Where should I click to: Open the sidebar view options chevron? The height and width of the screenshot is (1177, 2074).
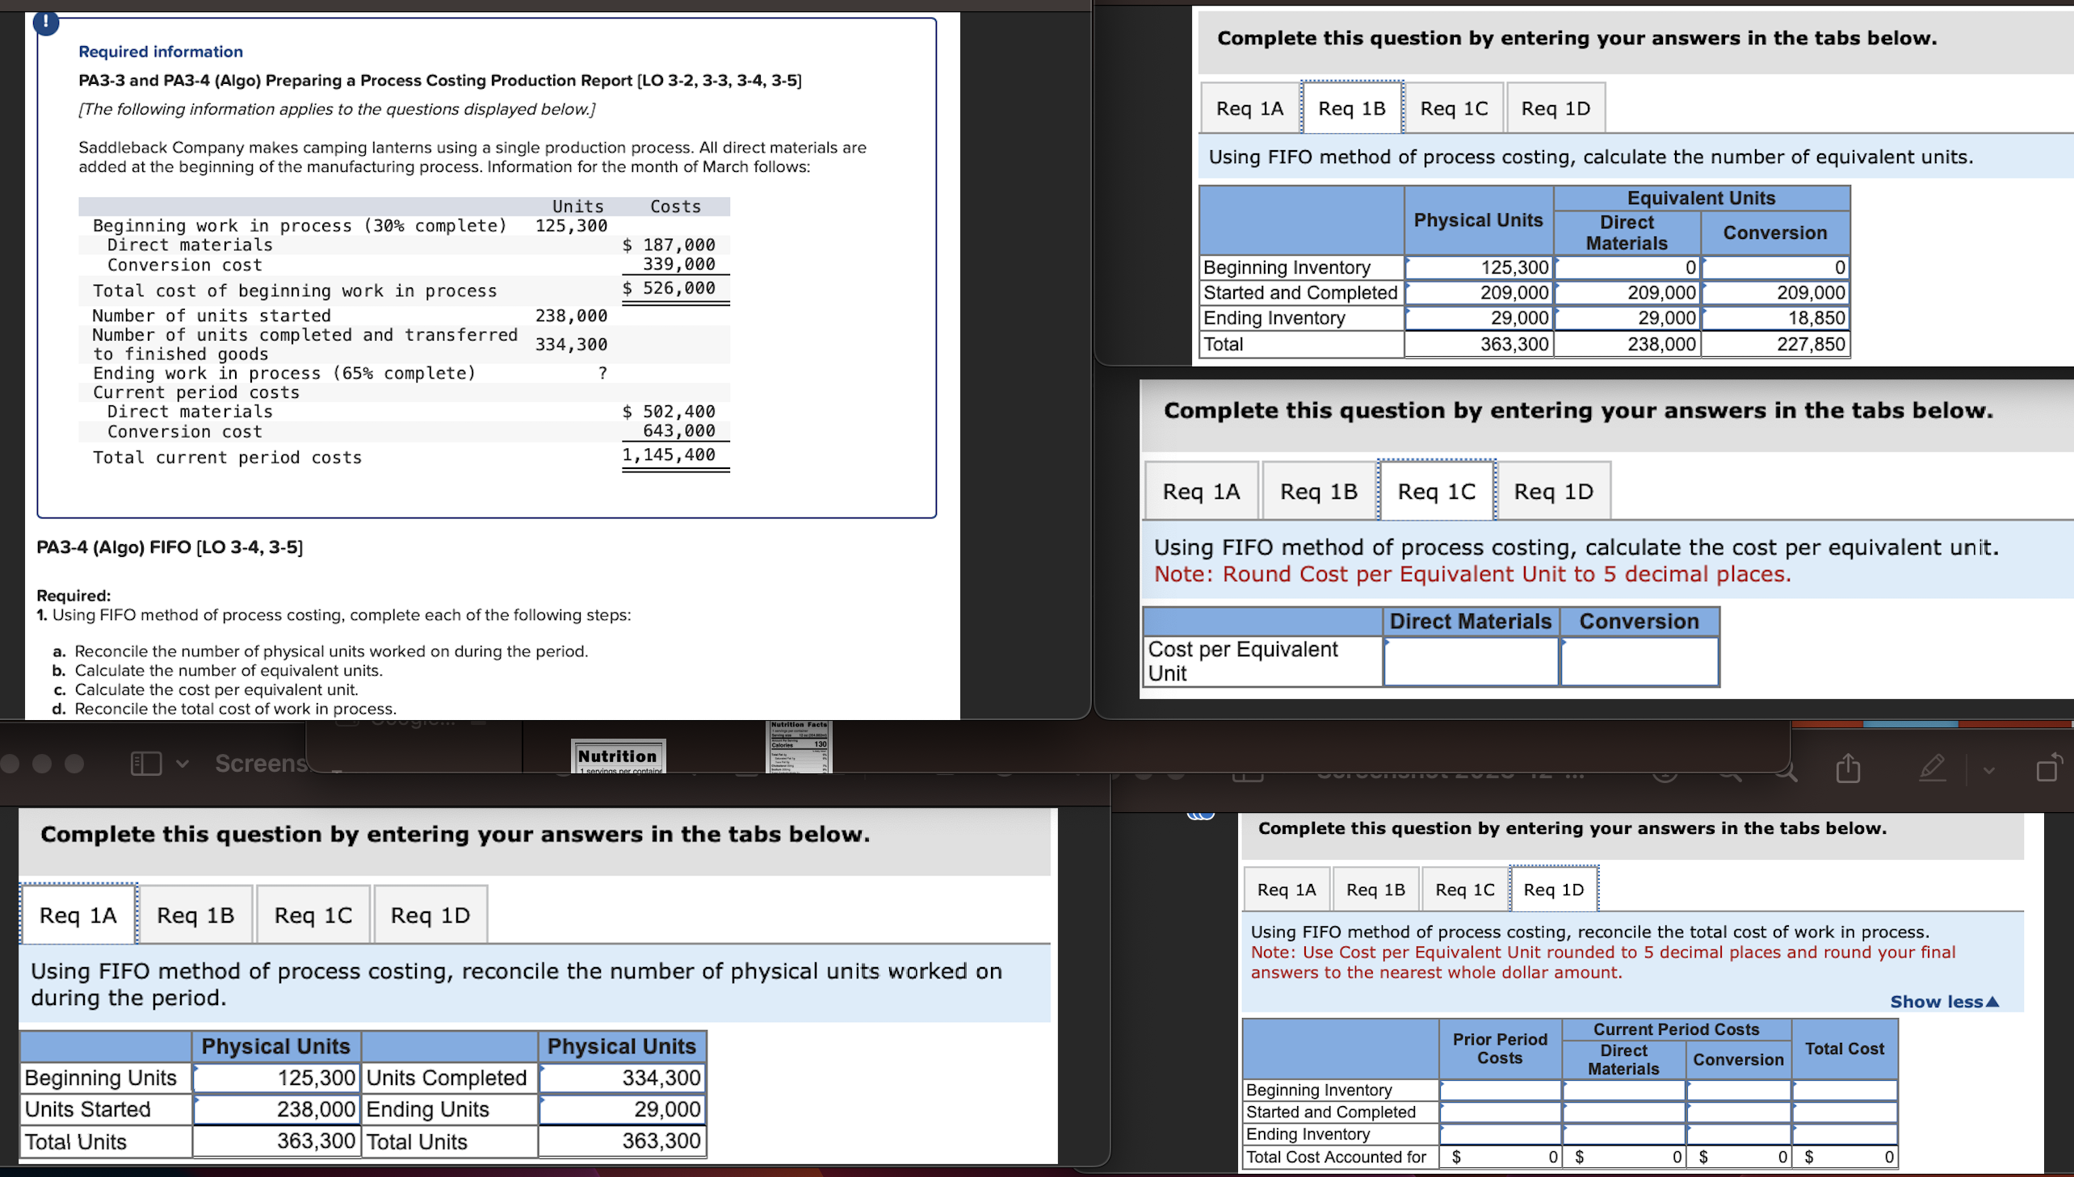[183, 763]
